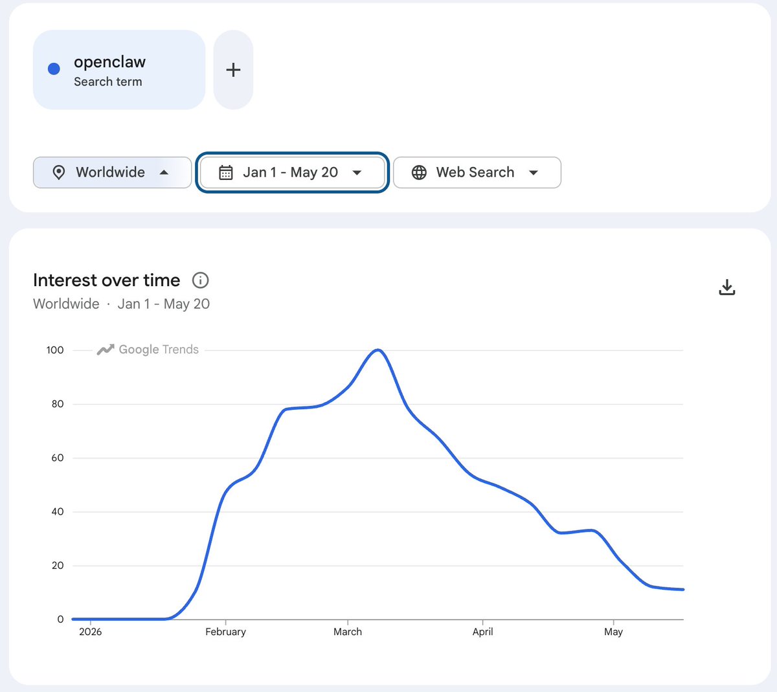
Task: Click the plus icon to add comparison
Action: pos(233,70)
